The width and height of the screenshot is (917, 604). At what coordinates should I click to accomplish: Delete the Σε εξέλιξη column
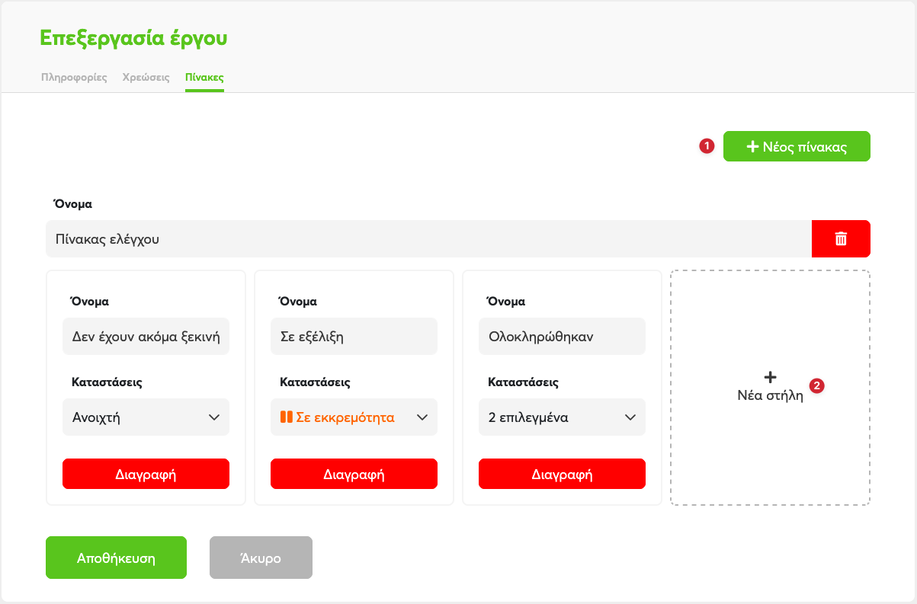point(354,474)
